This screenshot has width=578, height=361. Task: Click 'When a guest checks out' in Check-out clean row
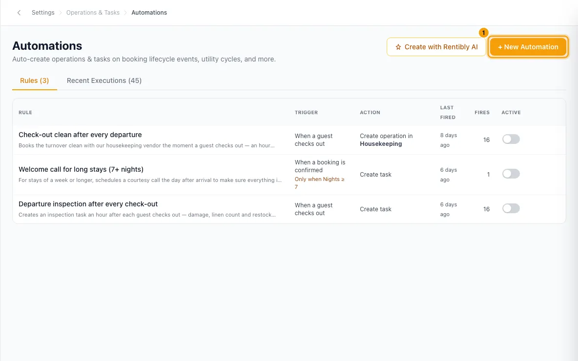point(314,140)
